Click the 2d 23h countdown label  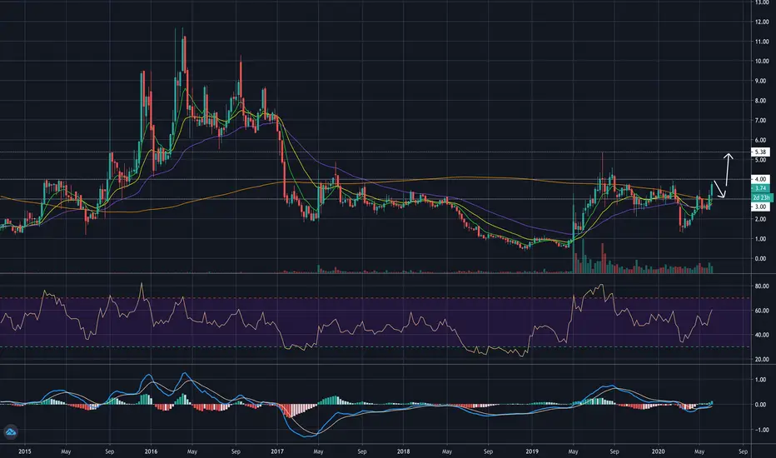(x=761, y=197)
